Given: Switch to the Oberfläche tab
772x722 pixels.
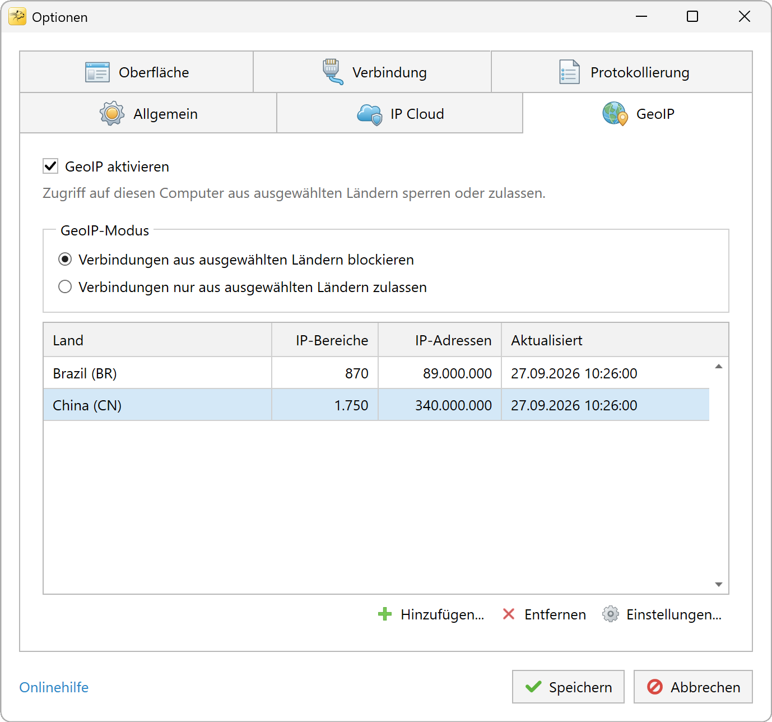Looking at the screenshot, I should coord(136,72).
